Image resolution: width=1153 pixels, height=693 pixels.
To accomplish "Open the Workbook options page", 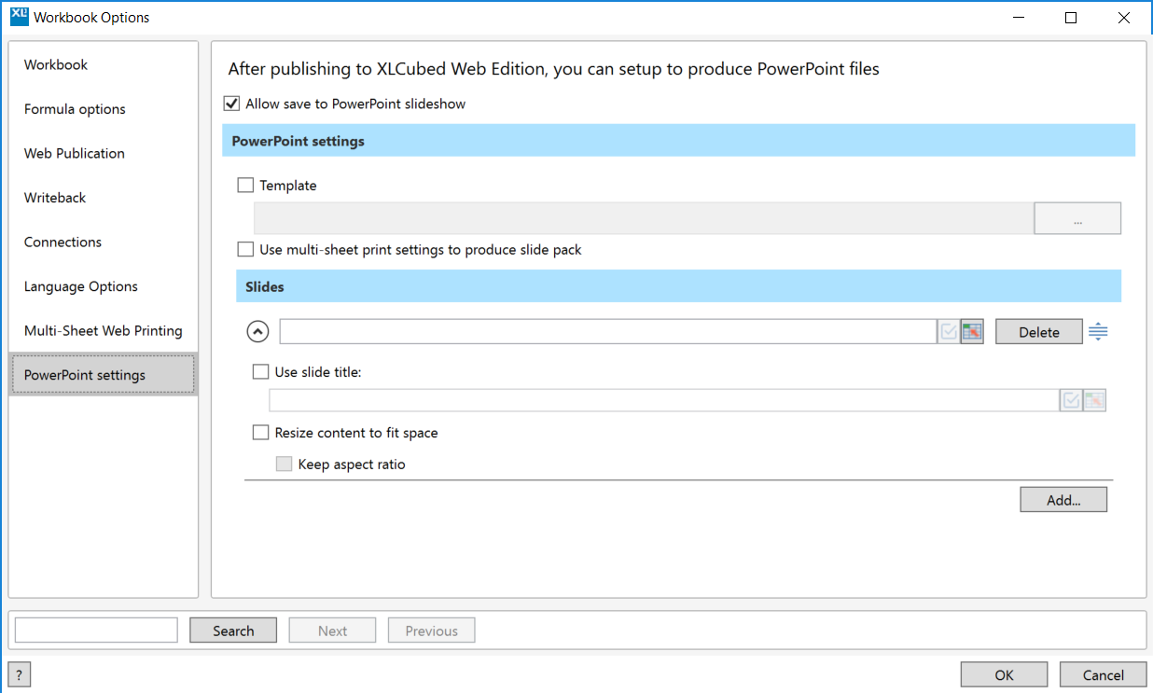I will pos(104,64).
